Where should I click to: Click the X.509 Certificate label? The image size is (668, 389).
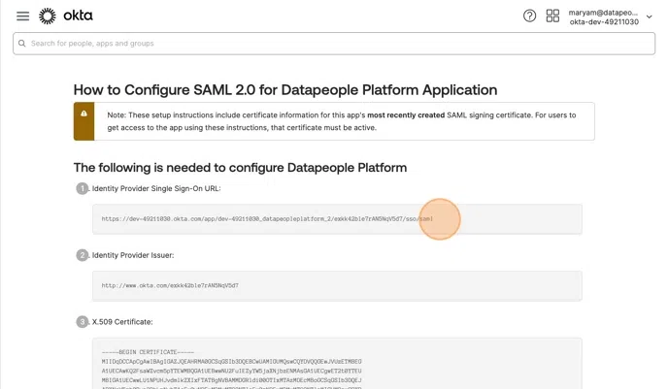click(122, 321)
